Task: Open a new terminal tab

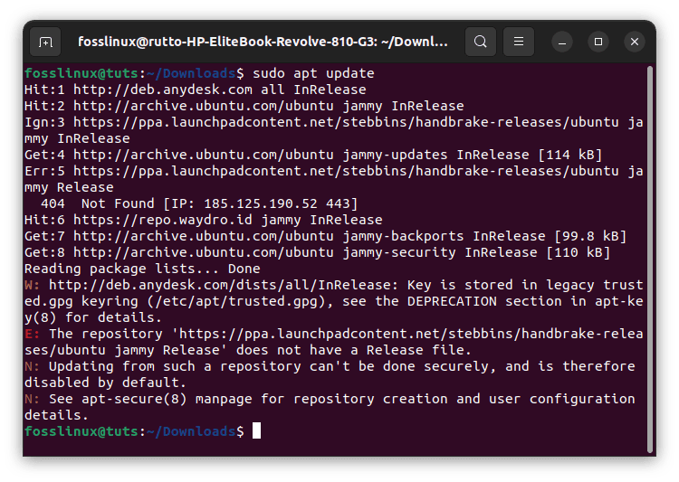Action: click(x=45, y=42)
